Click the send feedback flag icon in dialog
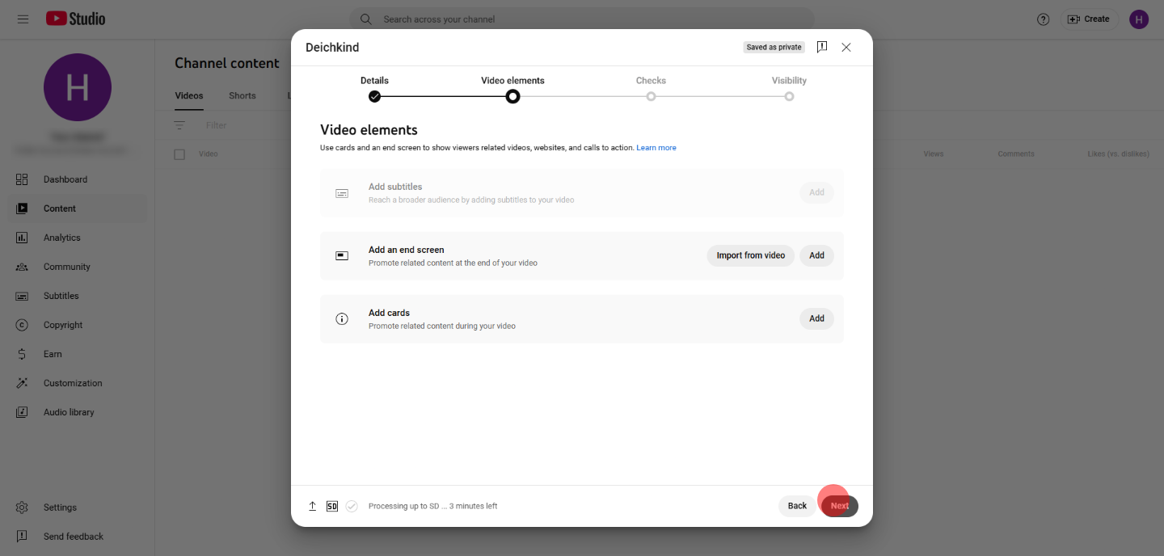The height and width of the screenshot is (556, 1164). pyautogui.click(x=822, y=47)
